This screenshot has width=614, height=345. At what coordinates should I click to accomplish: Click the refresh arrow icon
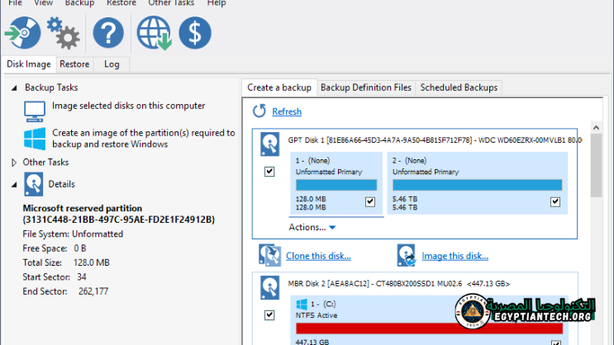[259, 111]
